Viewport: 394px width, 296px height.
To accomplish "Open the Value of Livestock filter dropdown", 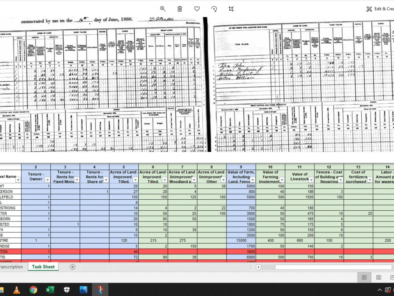I will (x=311, y=180).
